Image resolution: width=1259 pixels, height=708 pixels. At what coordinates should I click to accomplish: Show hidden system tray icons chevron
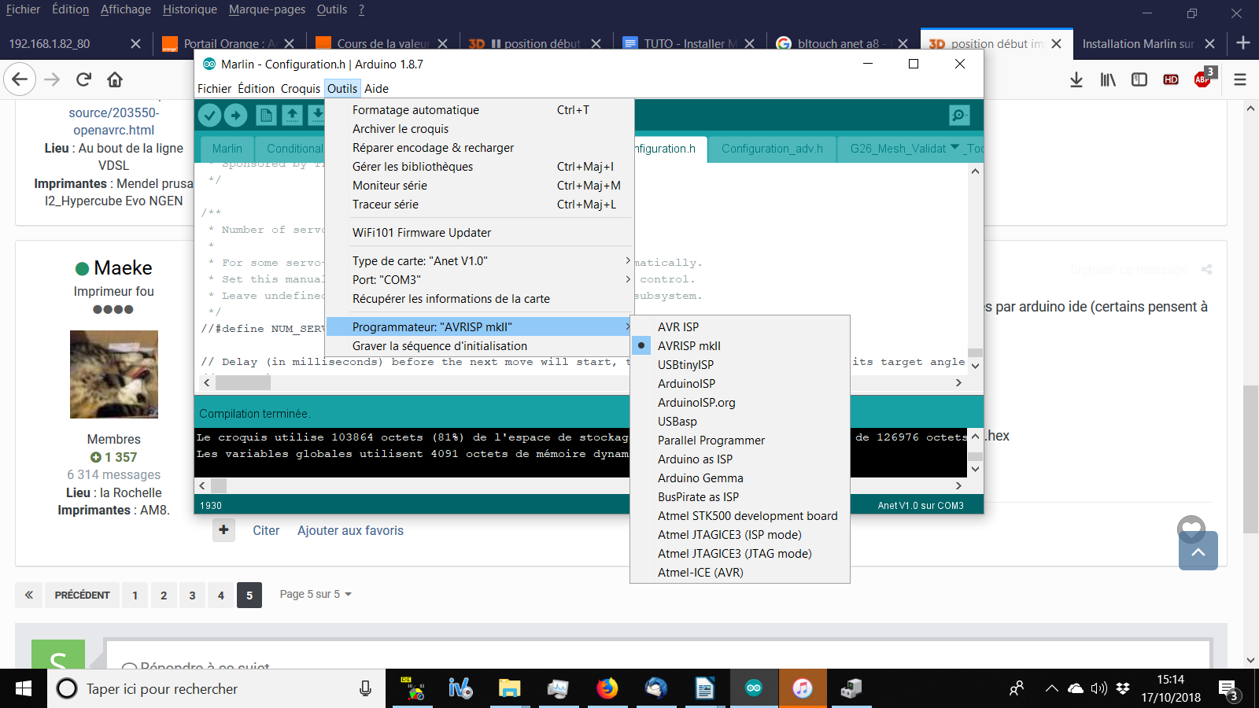coord(1051,689)
